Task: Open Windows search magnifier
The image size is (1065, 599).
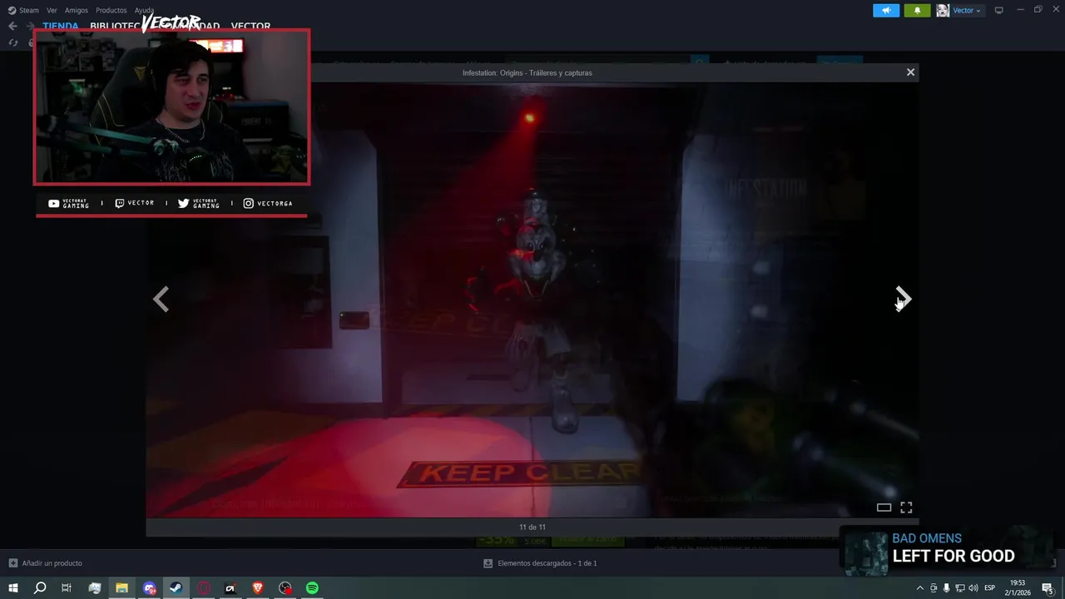Action: pyautogui.click(x=40, y=588)
